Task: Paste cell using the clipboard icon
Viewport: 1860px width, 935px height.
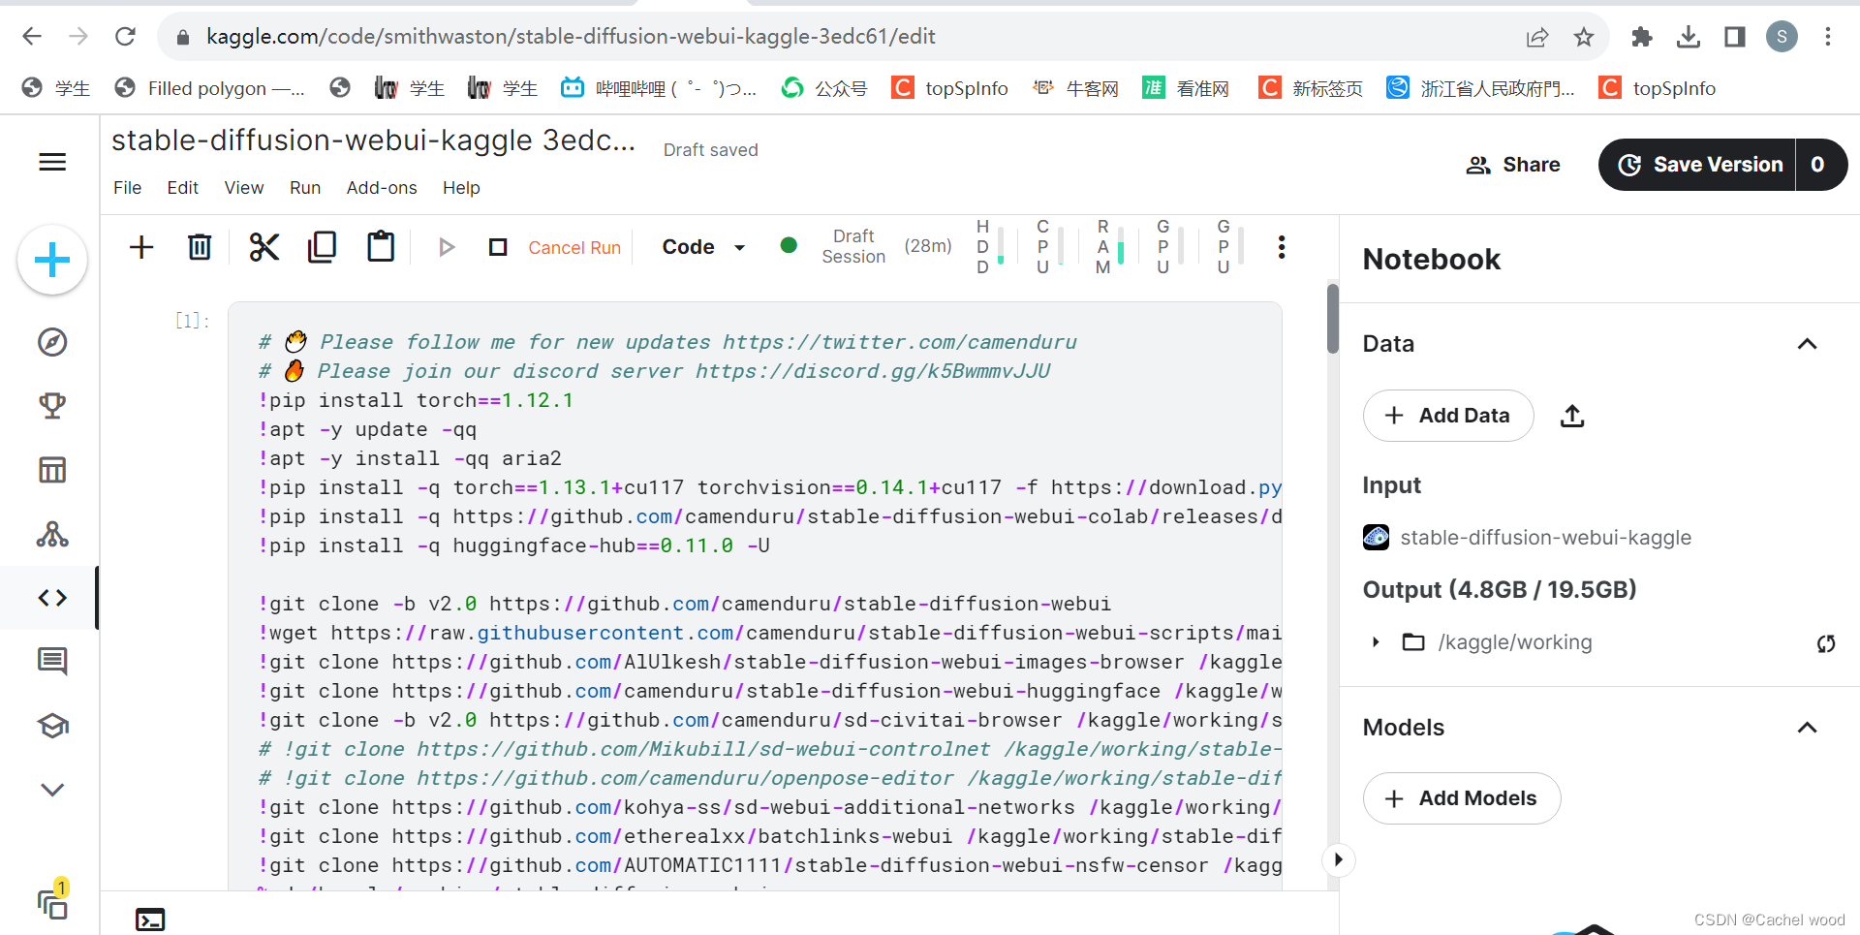Action: click(x=381, y=247)
